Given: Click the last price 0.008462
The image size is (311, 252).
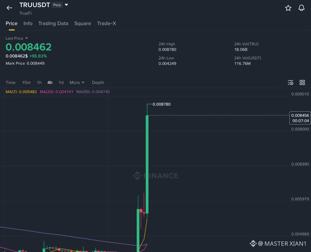Looking at the screenshot, I should pos(29,47).
